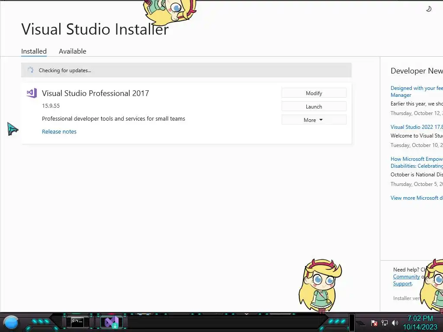Viewport: 443px width, 332px height.
Task: Open 'Designed with your feedback' news link
Action: point(417,92)
